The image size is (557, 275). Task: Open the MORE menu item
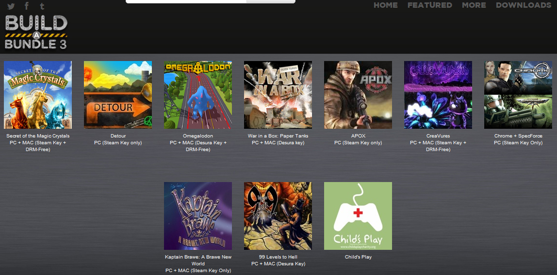pos(474,5)
